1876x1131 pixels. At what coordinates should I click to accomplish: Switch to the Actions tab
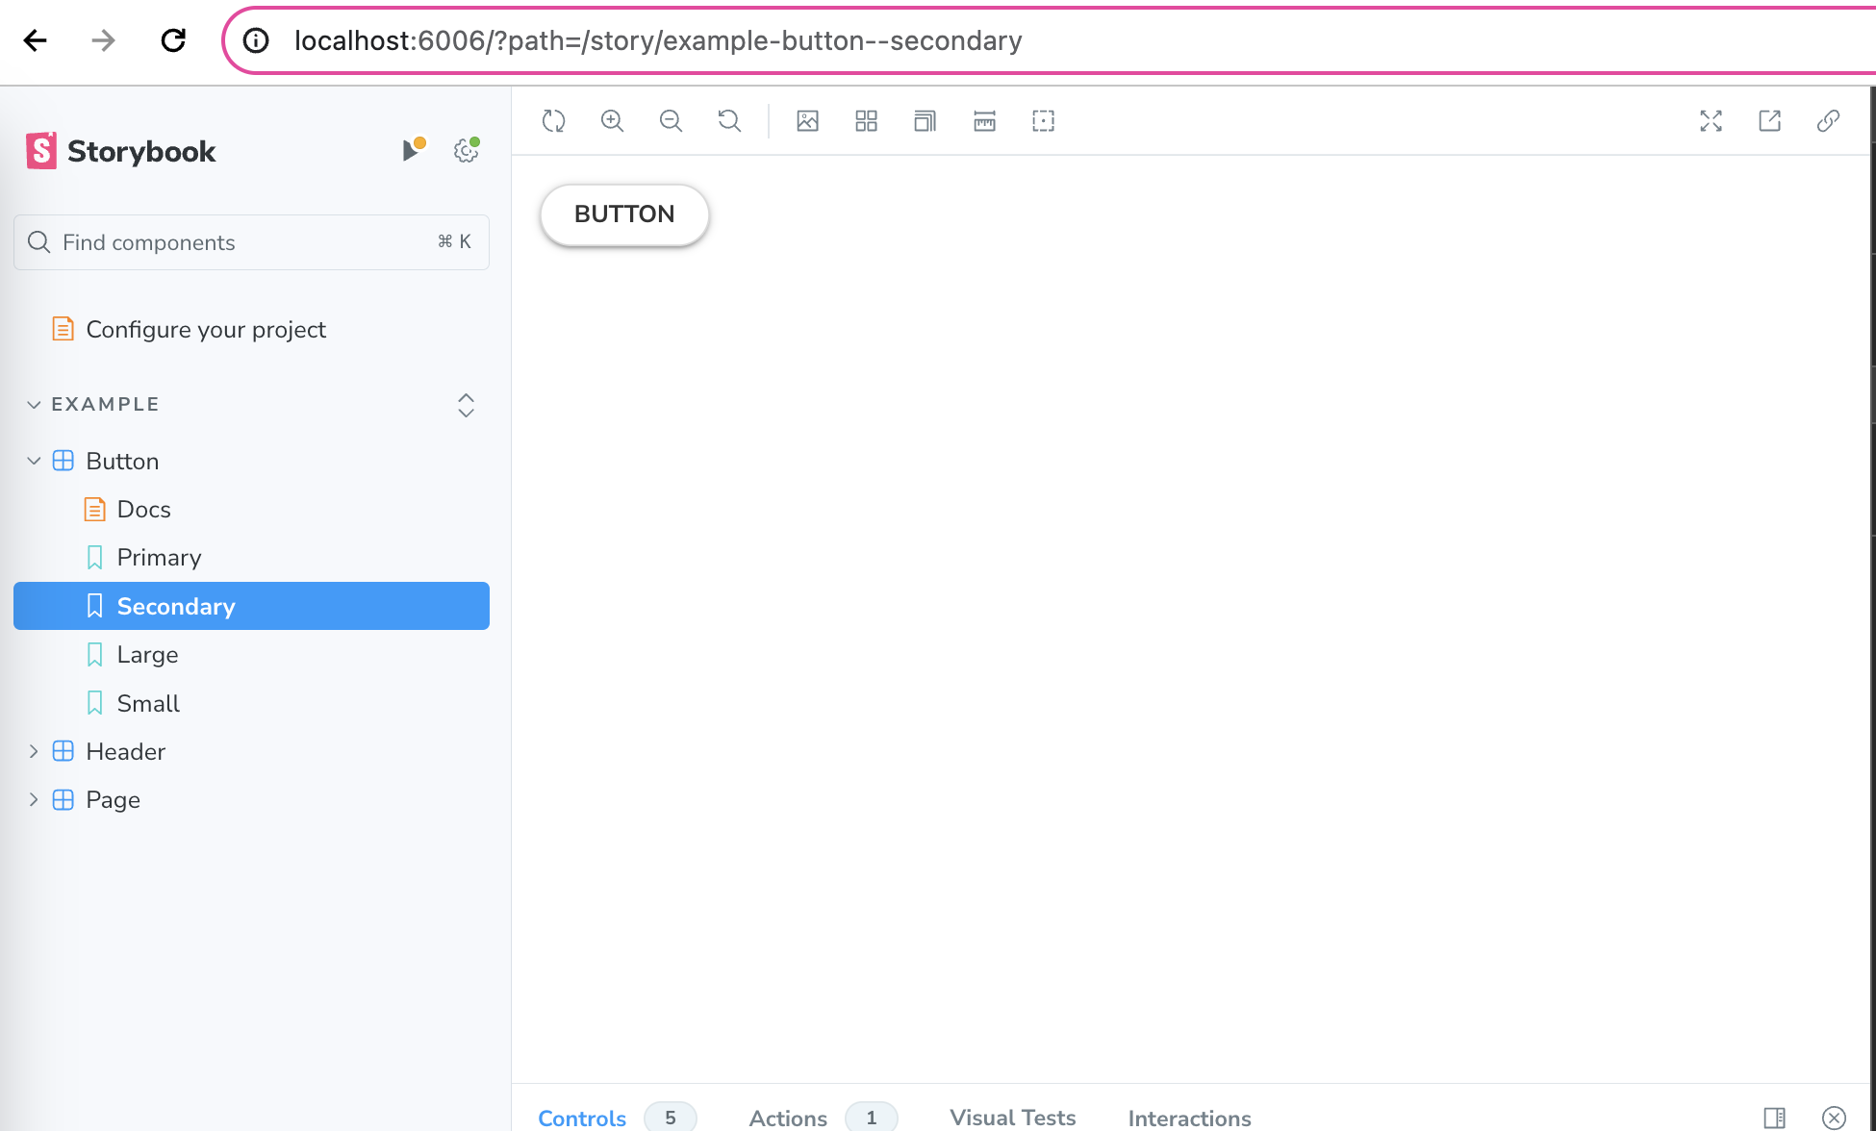[x=788, y=1118]
